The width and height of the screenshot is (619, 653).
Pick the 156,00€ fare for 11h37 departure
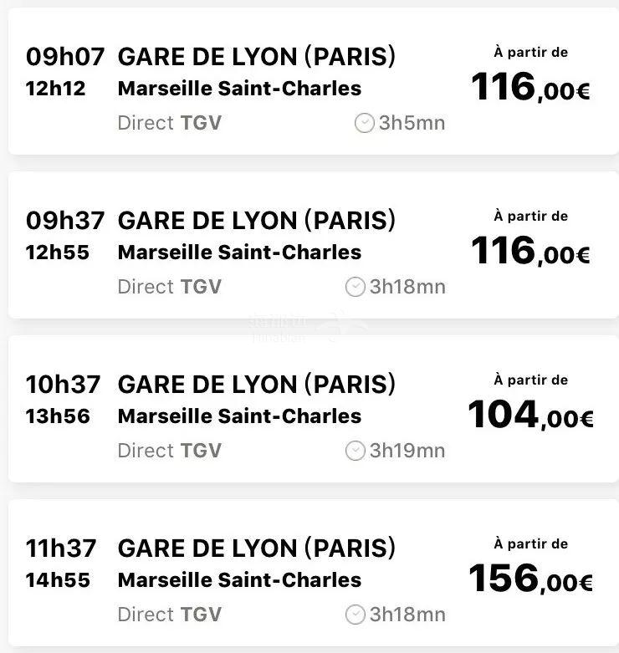[530, 578]
